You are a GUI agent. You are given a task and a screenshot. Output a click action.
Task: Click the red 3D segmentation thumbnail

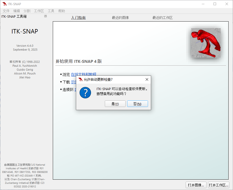pos(206,43)
